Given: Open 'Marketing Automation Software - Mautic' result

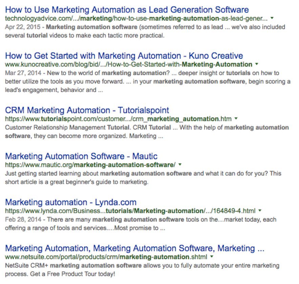Looking at the screenshot, I should pyautogui.click(x=81, y=156).
